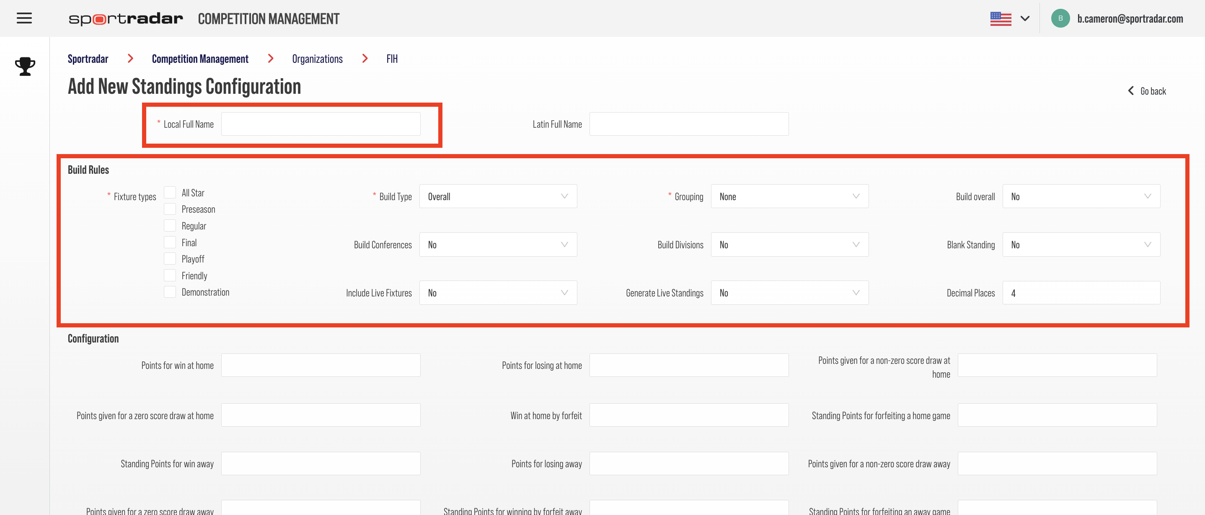Go to Sportradar breadcrumb link
The height and width of the screenshot is (515, 1205).
pyautogui.click(x=88, y=59)
